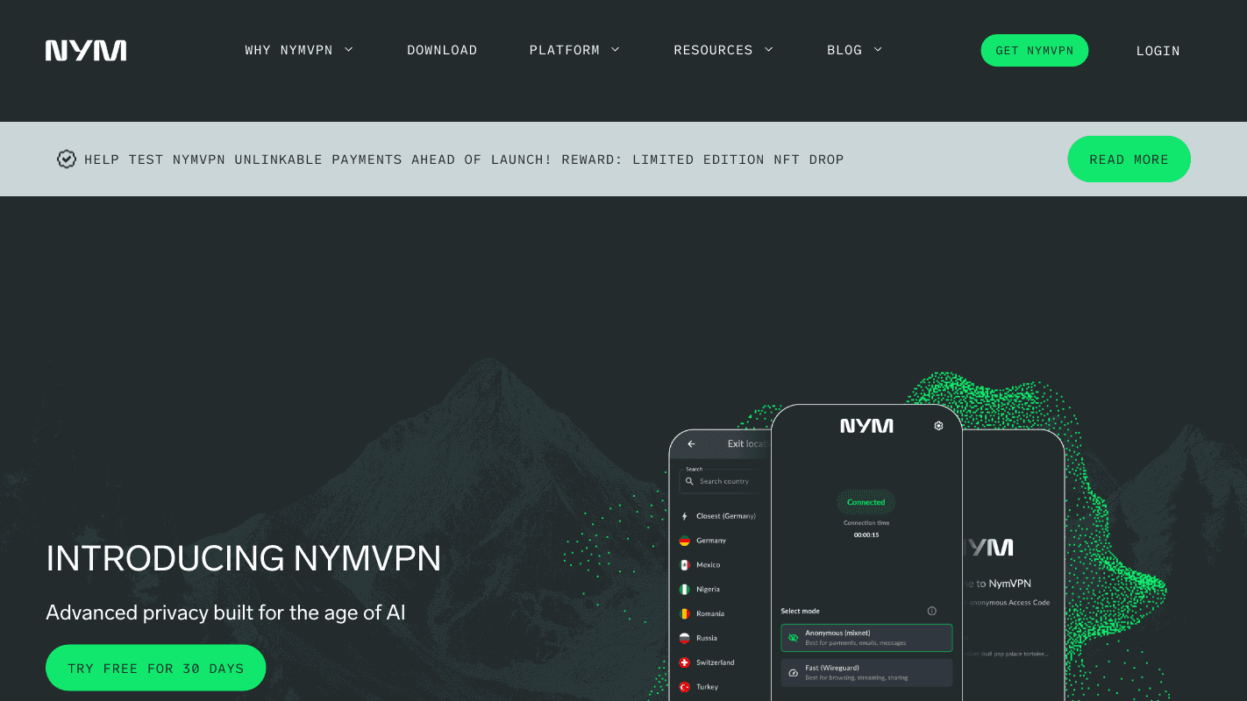Click the crossed-eye icon for Anonymous mode
The height and width of the screenshot is (701, 1247).
(794, 638)
